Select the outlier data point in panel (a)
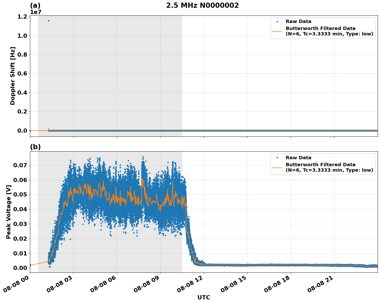Screen dimensions: 380x303 point(48,21)
